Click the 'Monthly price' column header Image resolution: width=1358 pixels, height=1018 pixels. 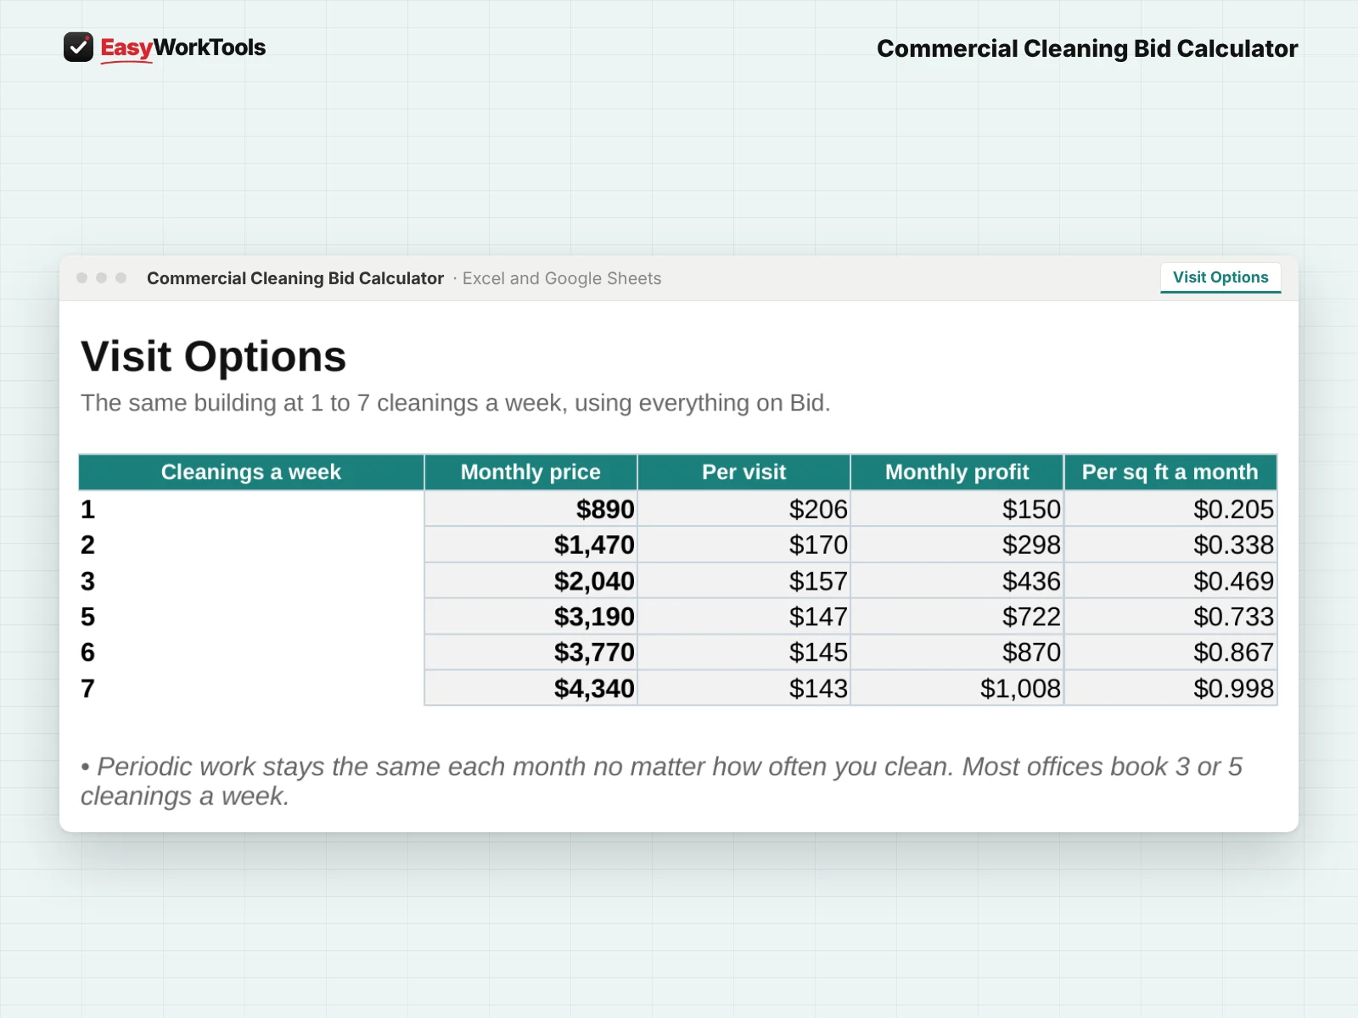[530, 473]
